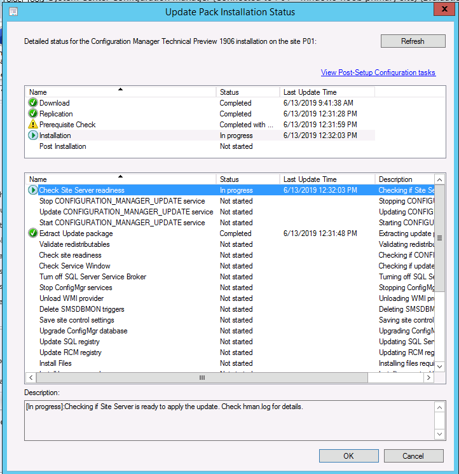Click the warning triangle icon beside Prerequisite Check
Viewport: 459px width, 474px height.
(33, 124)
